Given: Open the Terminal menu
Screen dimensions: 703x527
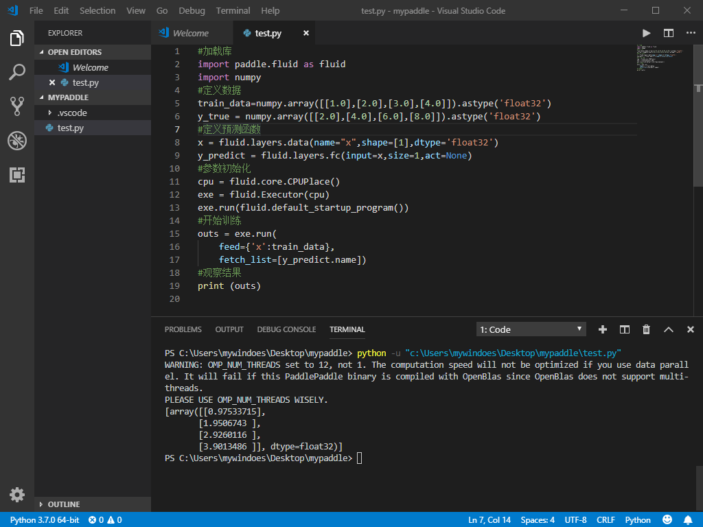Looking at the screenshot, I should tap(233, 11).
